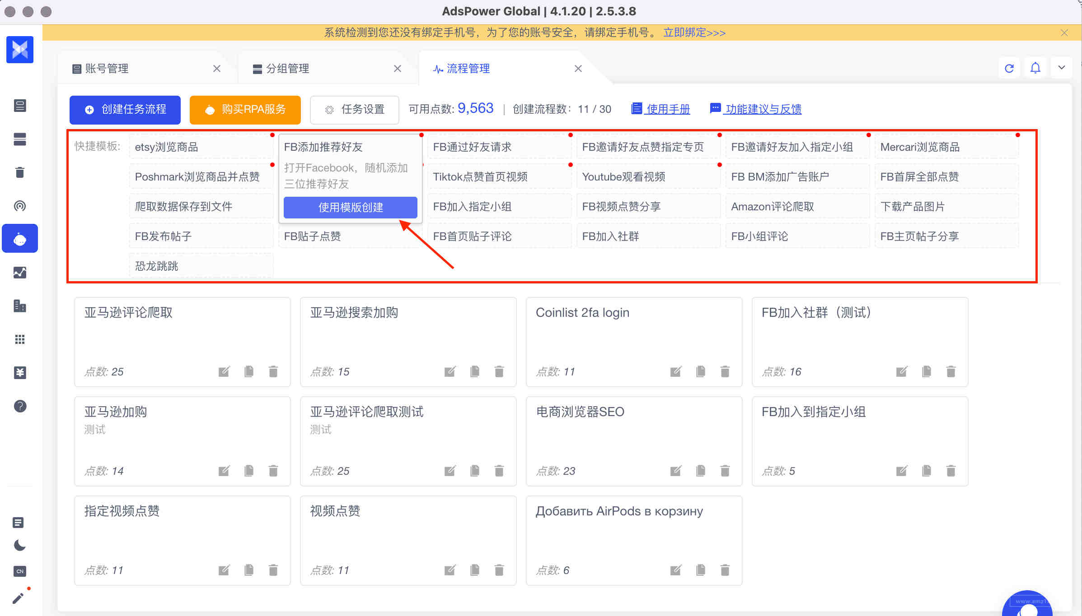Screen dimensions: 1082x616
Task: Click the AdsPower logo icon
Action: tap(20, 50)
